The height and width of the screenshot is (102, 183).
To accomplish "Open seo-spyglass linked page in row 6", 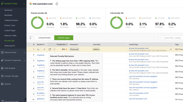I will click(143, 76).
